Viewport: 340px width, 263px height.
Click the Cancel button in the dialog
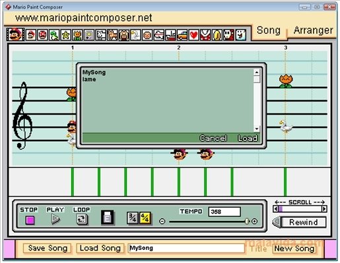pos(213,138)
